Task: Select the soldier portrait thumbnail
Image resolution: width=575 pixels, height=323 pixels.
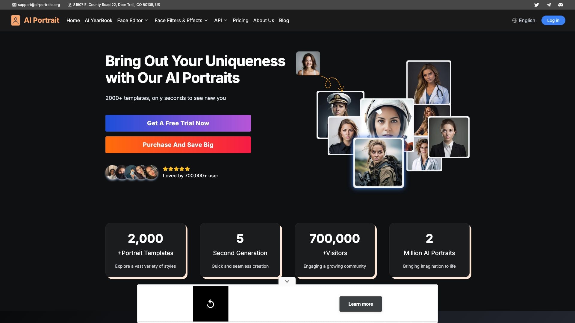Action: (378, 163)
